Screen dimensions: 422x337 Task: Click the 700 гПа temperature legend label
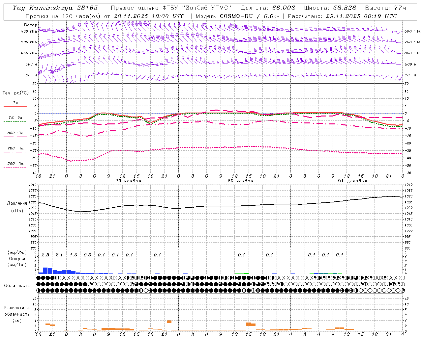15,148
